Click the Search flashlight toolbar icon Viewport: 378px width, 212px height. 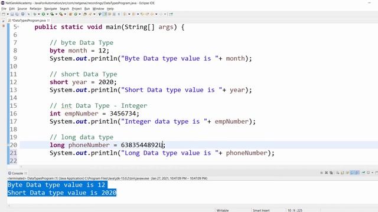pyautogui.click(x=90, y=14)
